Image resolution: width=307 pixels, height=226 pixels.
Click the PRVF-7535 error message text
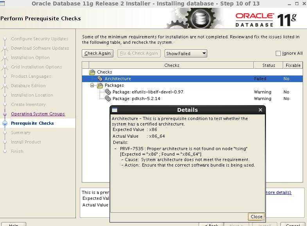pyautogui.click(x=184, y=151)
